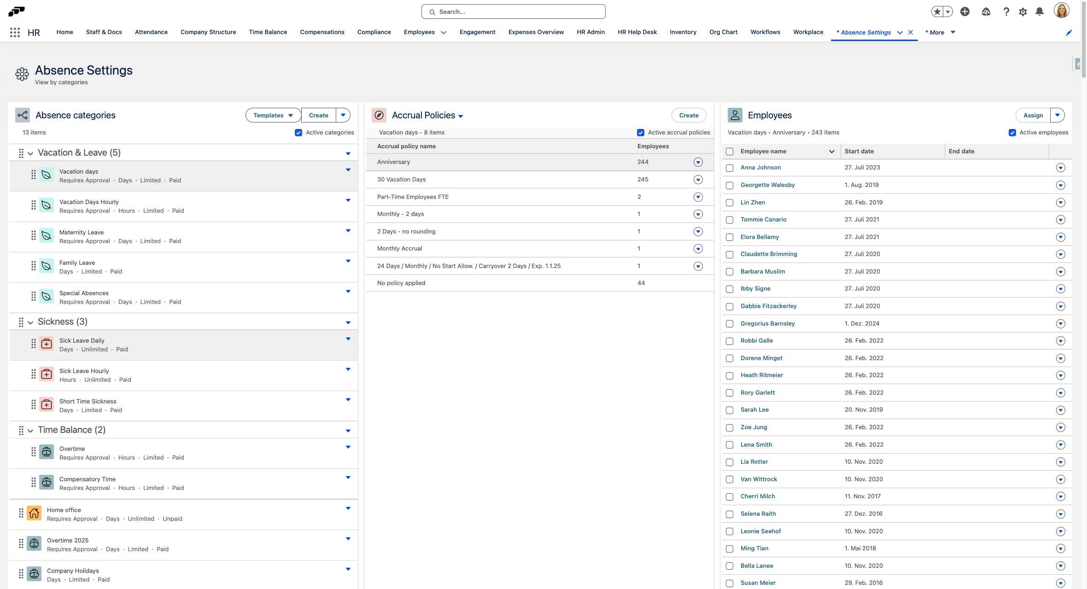Viewport: 1087px width, 589px height.
Task: Toggle the Active accrual policies checkbox
Action: coord(640,133)
